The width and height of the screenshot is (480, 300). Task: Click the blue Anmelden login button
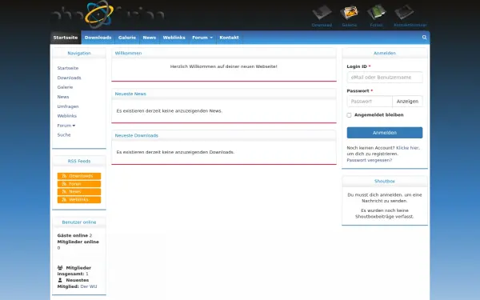[385, 133]
